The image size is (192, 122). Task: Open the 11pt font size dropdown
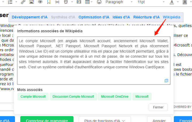click(x=151, y=2)
